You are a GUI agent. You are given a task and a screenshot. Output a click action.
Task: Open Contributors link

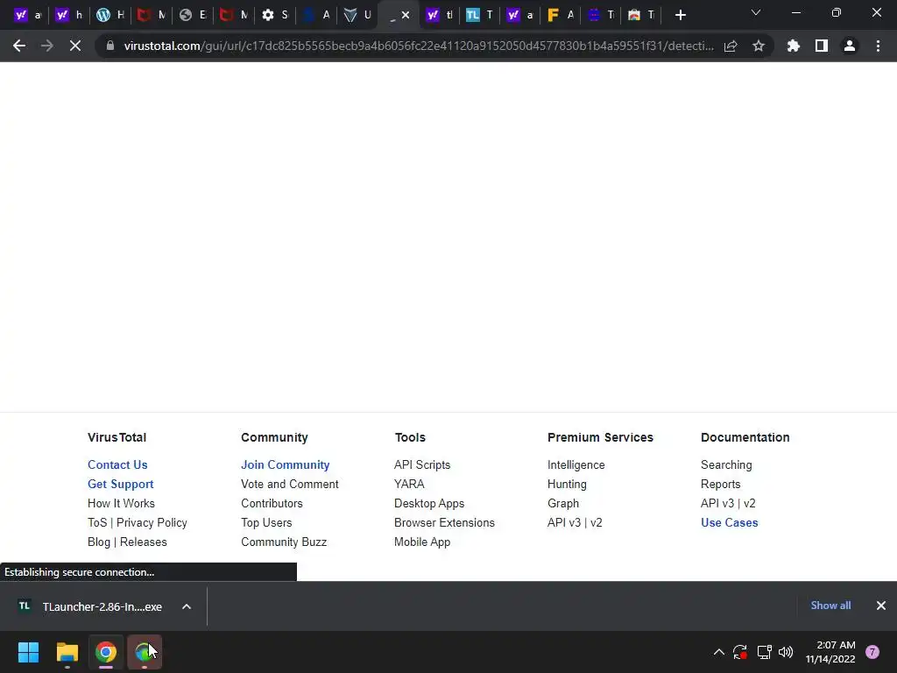click(x=272, y=504)
